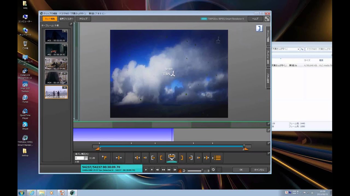Step playback forward one frame
350x196 pixels.
[175, 170]
